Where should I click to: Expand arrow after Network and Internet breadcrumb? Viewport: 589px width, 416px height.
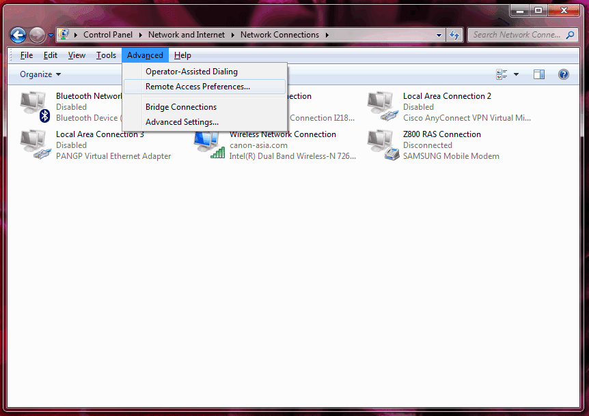click(x=232, y=35)
